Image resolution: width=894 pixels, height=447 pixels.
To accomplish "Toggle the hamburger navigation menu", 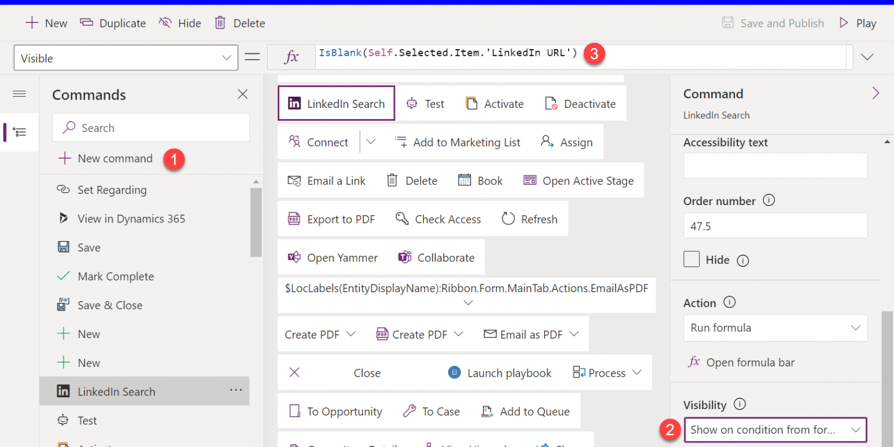I will pos(20,94).
